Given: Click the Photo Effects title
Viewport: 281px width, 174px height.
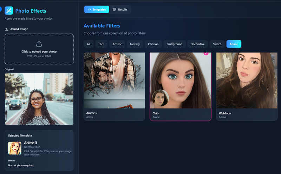Looking at the screenshot, I should coord(31,11).
